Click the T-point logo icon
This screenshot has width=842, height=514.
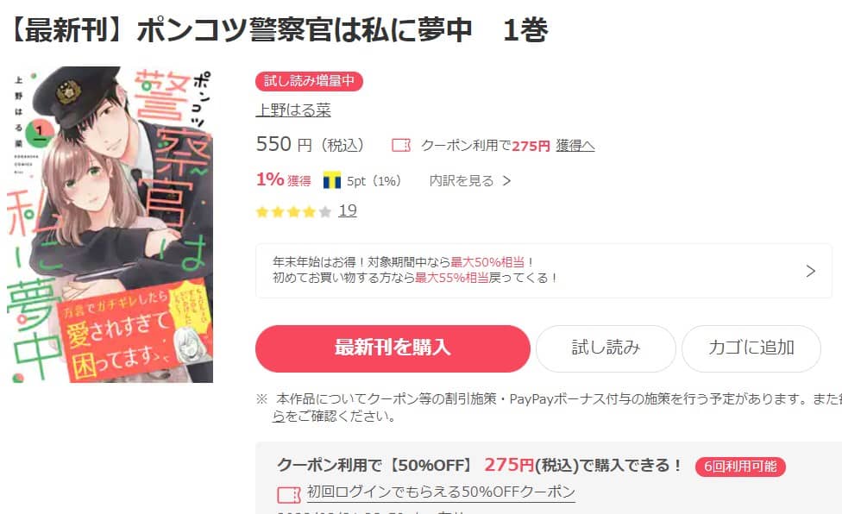(x=332, y=180)
